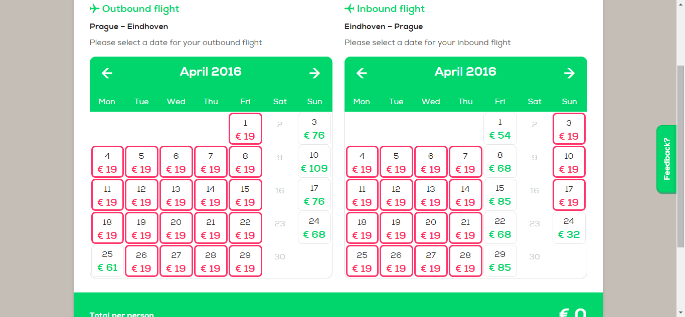Go to next month in outbound calendar
The height and width of the screenshot is (317, 685).
(x=314, y=73)
